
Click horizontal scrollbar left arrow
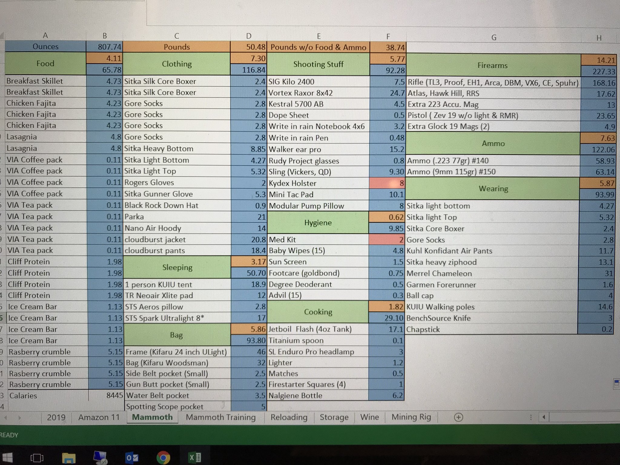point(544,417)
